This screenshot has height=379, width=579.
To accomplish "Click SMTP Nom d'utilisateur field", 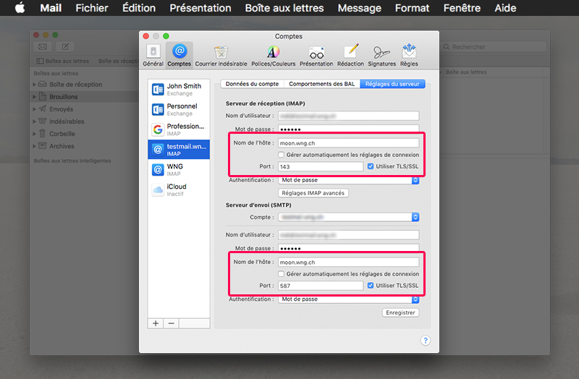I will [349, 235].
